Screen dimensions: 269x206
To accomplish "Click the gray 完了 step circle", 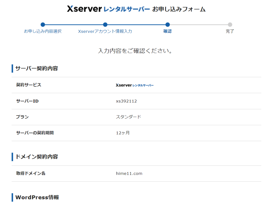I will tap(230, 25).
